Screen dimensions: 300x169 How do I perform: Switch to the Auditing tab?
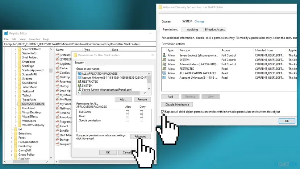(192, 29)
